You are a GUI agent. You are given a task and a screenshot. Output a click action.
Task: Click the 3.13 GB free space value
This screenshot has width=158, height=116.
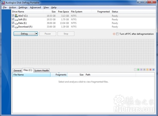point(65,16)
